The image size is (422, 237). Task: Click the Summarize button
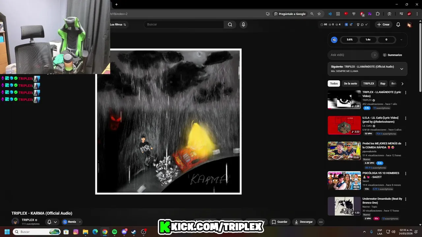(393, 55)
